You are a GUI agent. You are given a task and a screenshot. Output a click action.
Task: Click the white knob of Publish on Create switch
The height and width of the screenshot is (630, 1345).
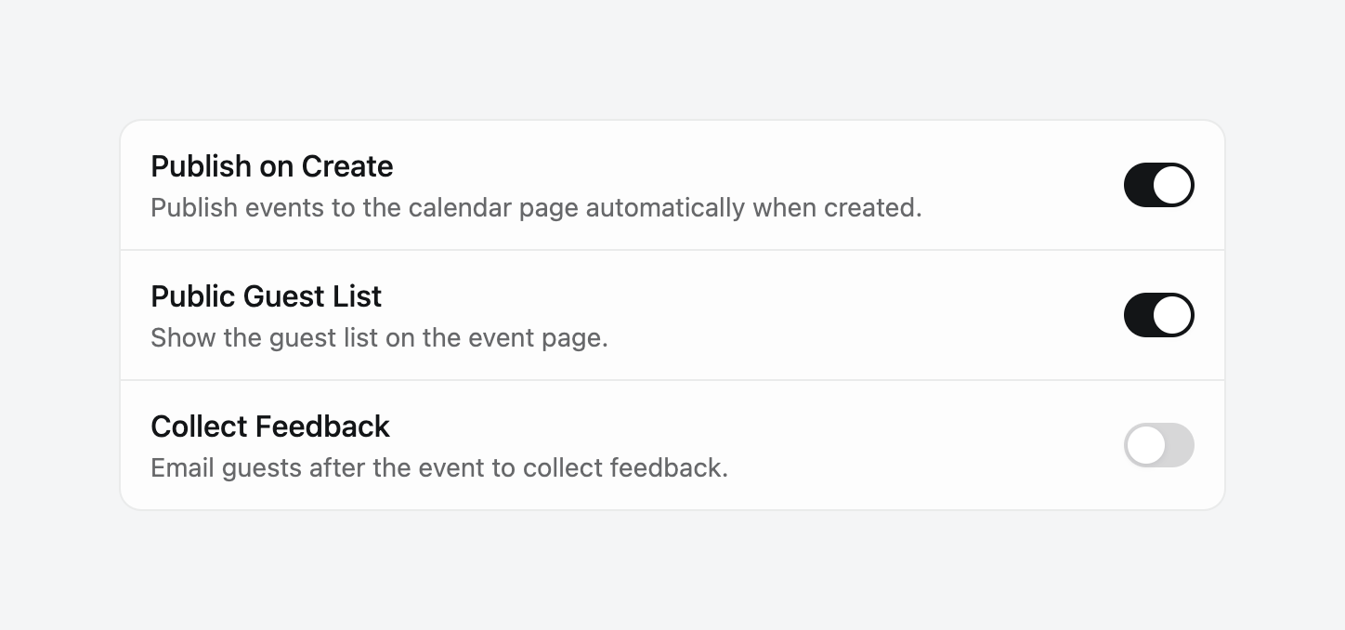pyautogui.click(x=1173, y=185)
